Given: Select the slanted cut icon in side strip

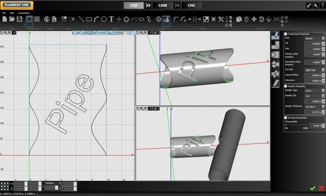Looking at the screenshot, I should [275, 84].
